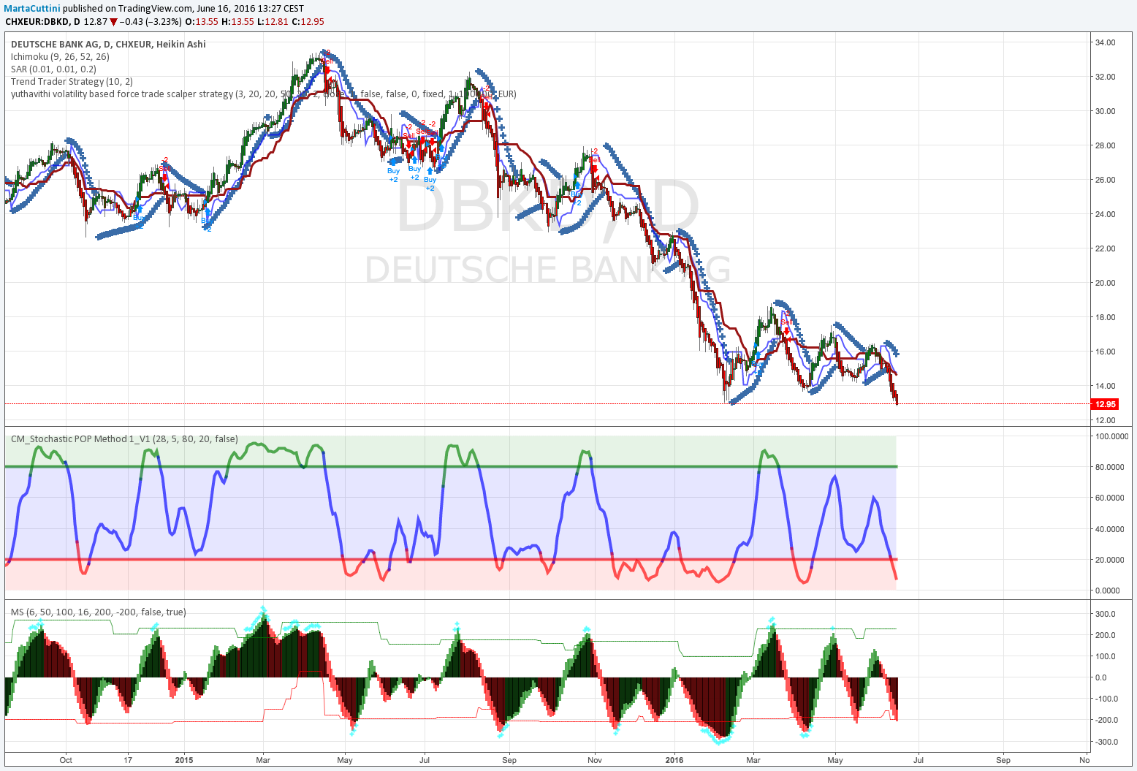Click the 60.0000 stochastic axis label
Screen dimensions: 1137x771
(1111, 498)
